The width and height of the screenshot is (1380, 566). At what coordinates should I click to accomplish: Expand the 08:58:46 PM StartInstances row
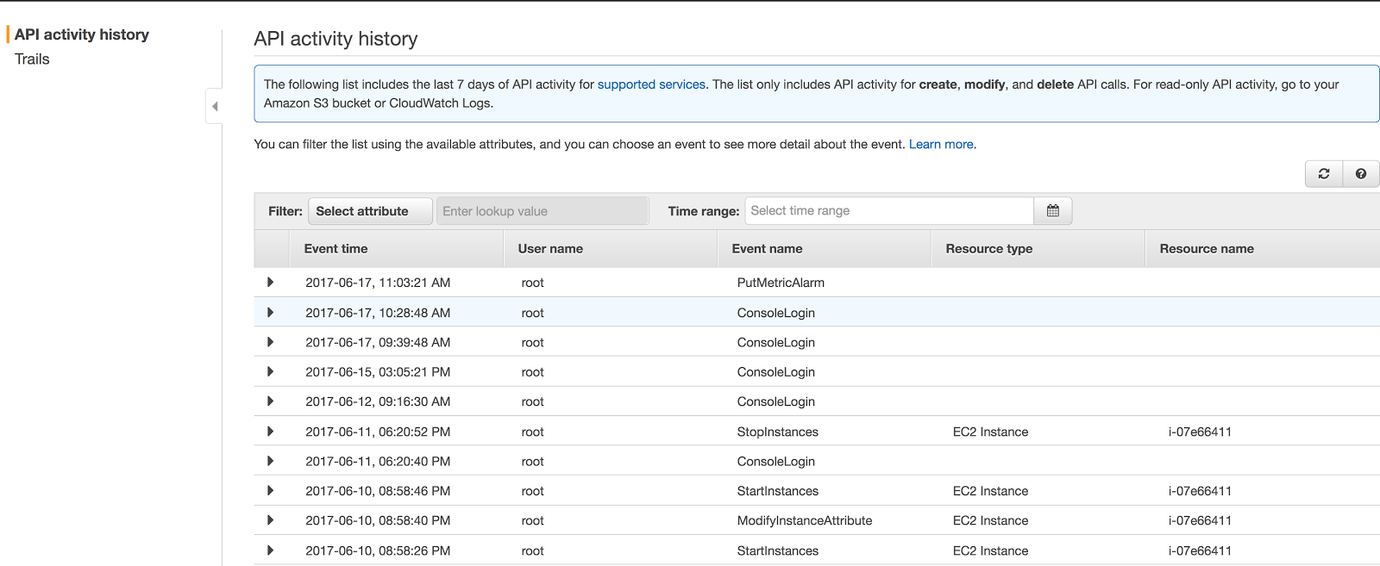[271, 491]
